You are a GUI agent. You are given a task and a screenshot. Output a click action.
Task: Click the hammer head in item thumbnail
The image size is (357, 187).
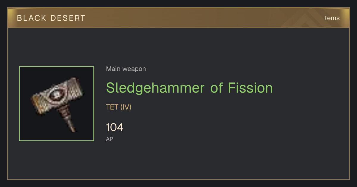pos(57,96)
